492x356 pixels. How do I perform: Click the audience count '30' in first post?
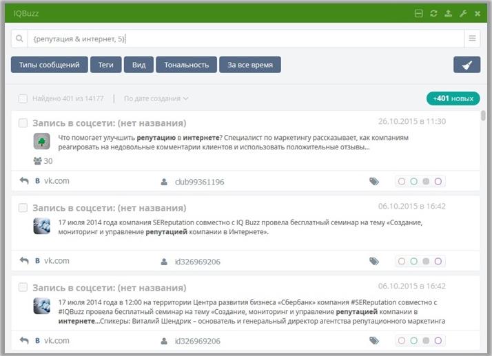coord(48,161)
